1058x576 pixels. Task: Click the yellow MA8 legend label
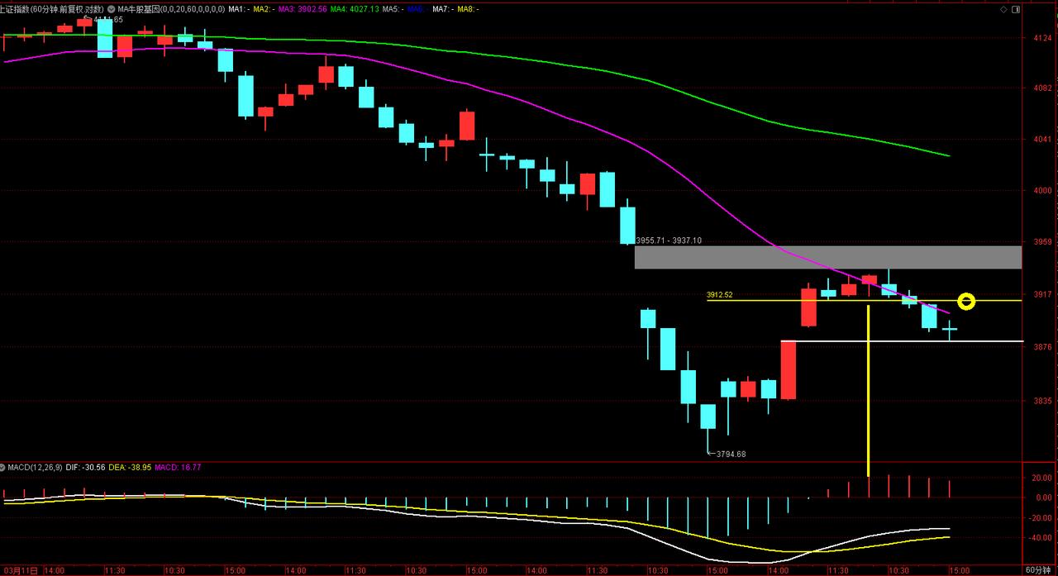click(x=468, y=8)
